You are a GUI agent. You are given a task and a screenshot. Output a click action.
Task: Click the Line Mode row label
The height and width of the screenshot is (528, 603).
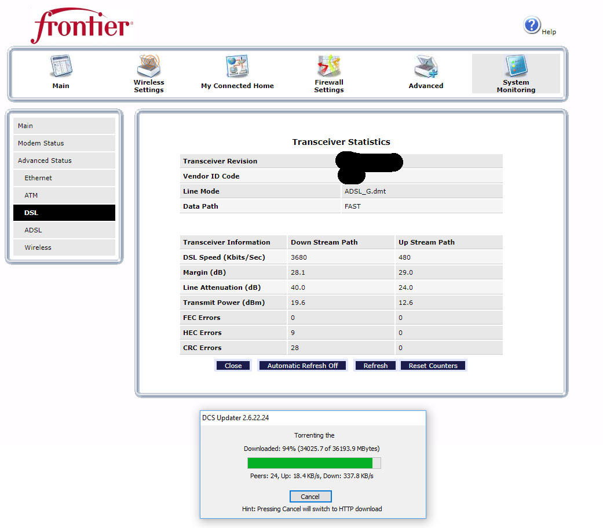click(x=201, y=191)
